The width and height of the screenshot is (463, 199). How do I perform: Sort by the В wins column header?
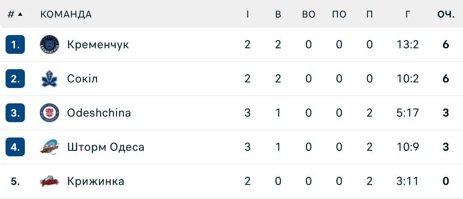(278, 14)
